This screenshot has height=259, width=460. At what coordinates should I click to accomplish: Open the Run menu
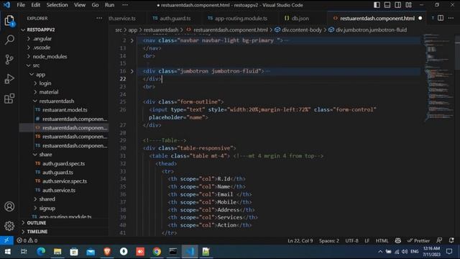coord(109,5)
